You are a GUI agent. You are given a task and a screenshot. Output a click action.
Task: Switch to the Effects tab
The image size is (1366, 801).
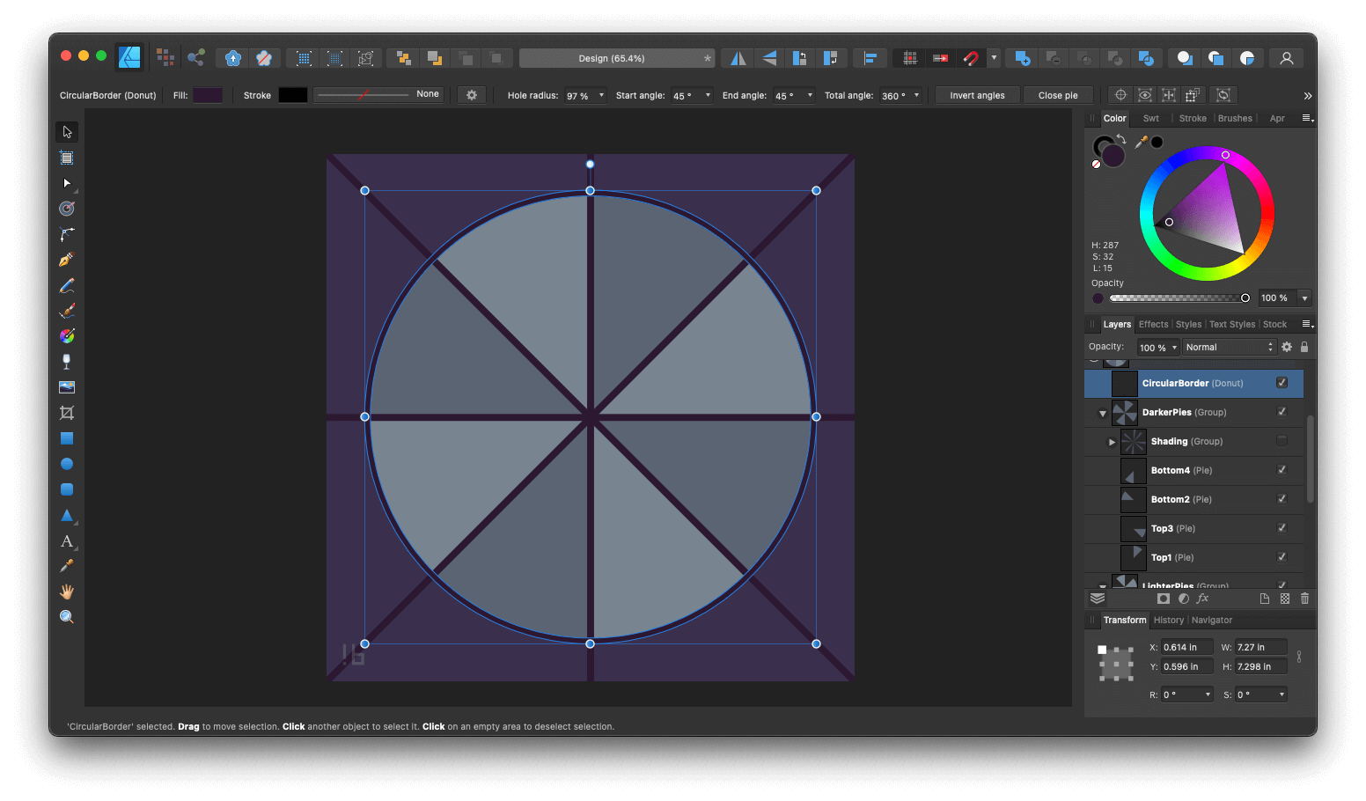tap(1153, 323)
